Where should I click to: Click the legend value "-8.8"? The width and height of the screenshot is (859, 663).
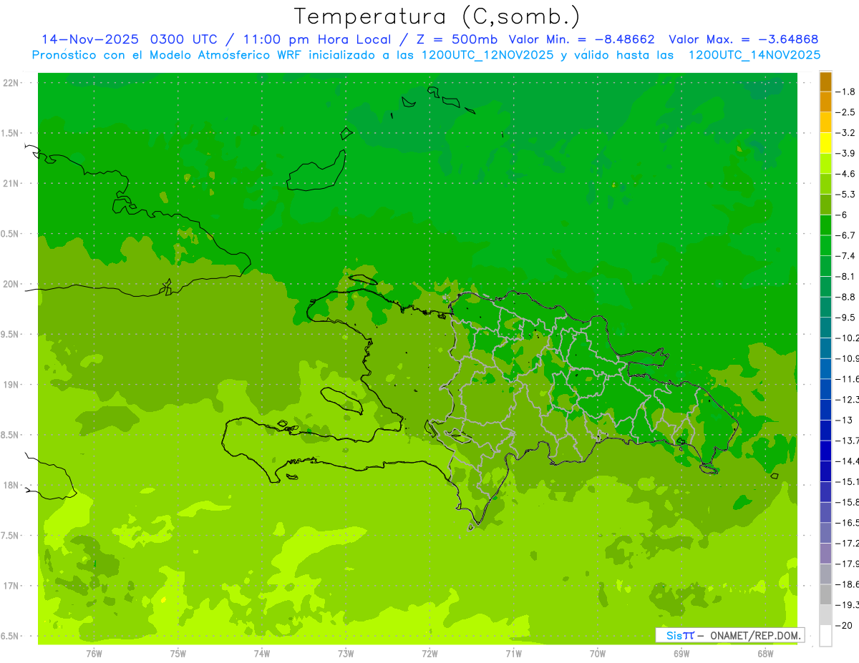[846, 297]
